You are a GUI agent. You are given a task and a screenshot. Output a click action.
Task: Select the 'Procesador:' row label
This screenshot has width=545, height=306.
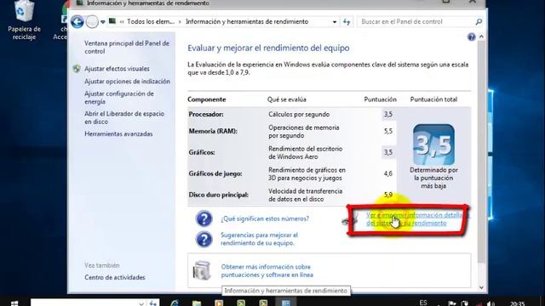click(x=206, y=114)
